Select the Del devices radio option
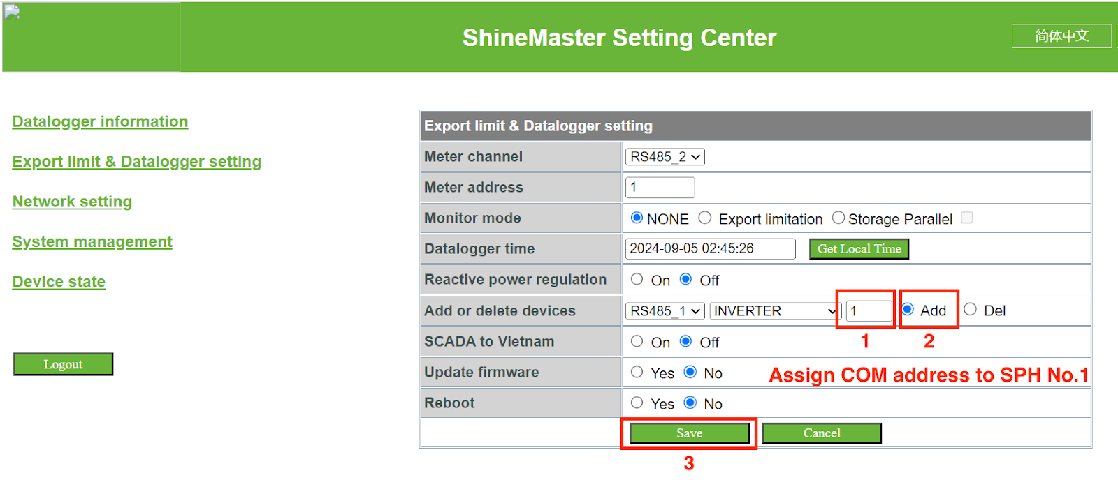 (x=971, y=310)
